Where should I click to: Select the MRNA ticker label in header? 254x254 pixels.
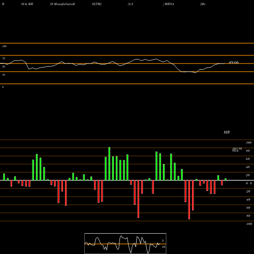click(x=169, y=4)
